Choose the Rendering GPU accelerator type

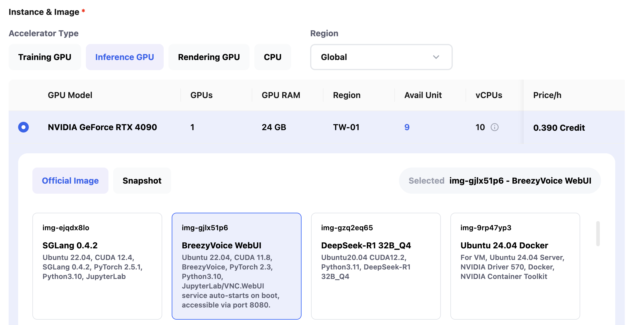pyautogui.click(x=209, y=57)
